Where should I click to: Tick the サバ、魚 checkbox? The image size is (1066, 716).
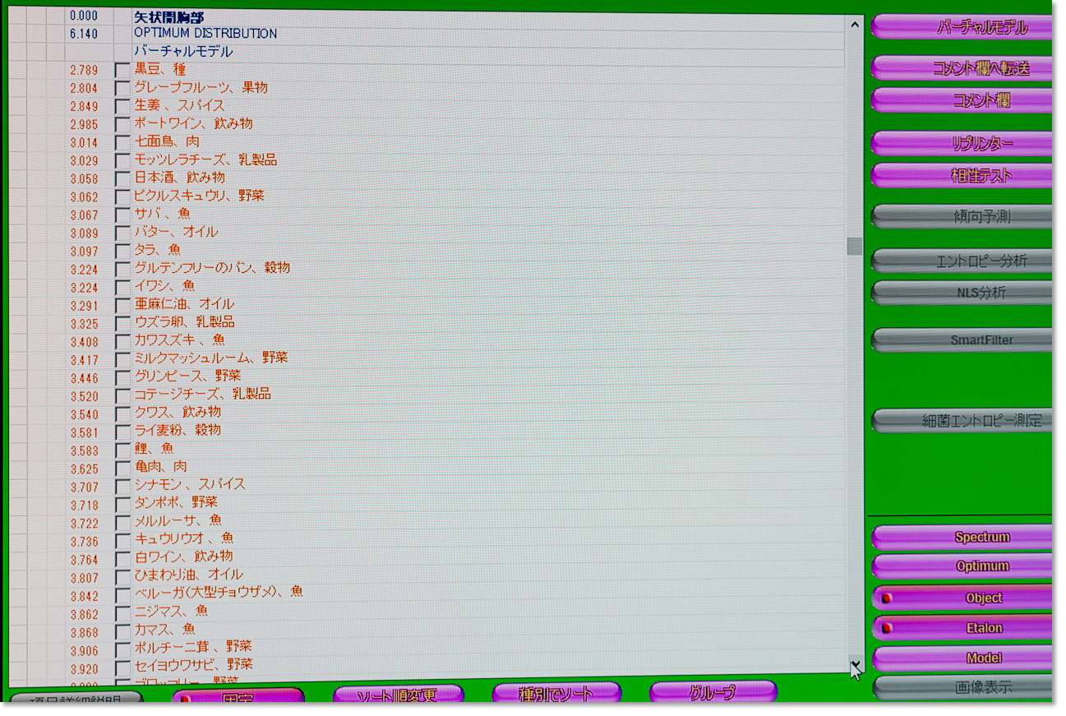pyautogui.click(x=122, y=215)
